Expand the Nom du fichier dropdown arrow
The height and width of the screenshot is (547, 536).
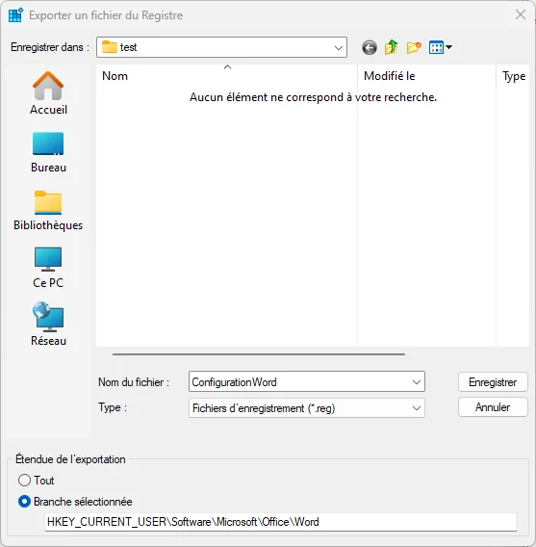coord(416,382)
